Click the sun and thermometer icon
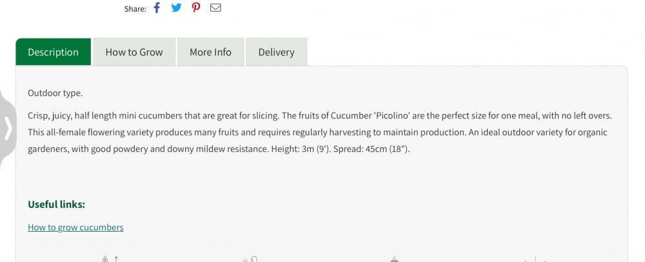 [250, 259]
